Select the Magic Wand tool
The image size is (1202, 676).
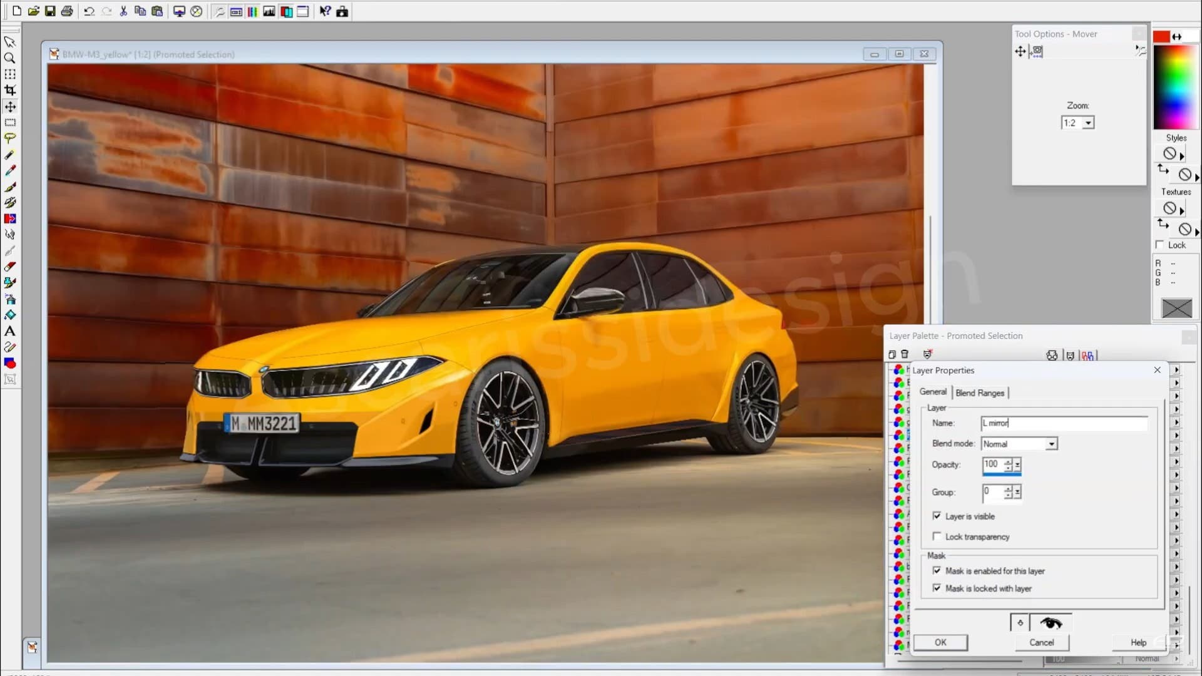point(10,155)
